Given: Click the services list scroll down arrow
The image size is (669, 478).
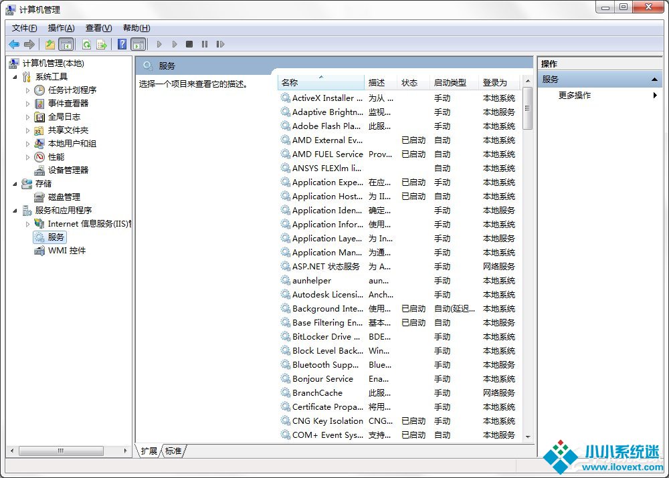Looking at the screenshot, I should click(x=528, y=437).
